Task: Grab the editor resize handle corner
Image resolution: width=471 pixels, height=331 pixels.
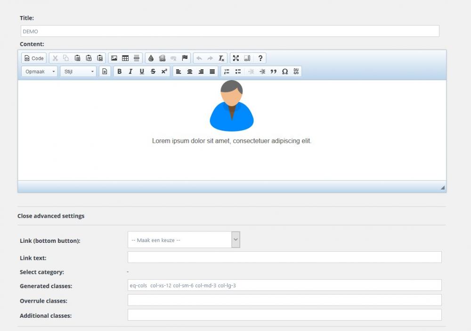Action: pos(442,188)
